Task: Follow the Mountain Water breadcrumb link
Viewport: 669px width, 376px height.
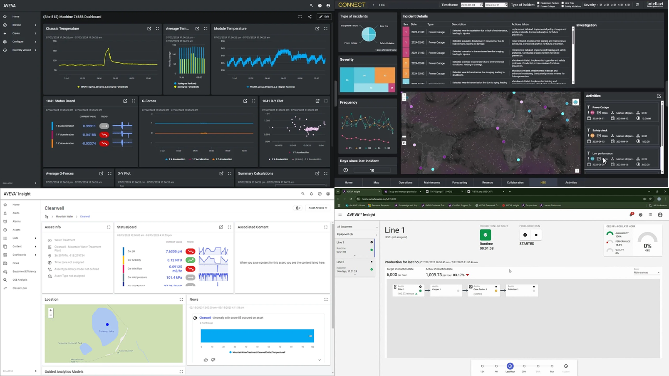Action: coord(64,217)
